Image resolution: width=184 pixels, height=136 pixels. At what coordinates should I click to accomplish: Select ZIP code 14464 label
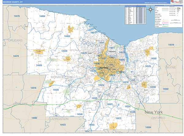[42, 16]
